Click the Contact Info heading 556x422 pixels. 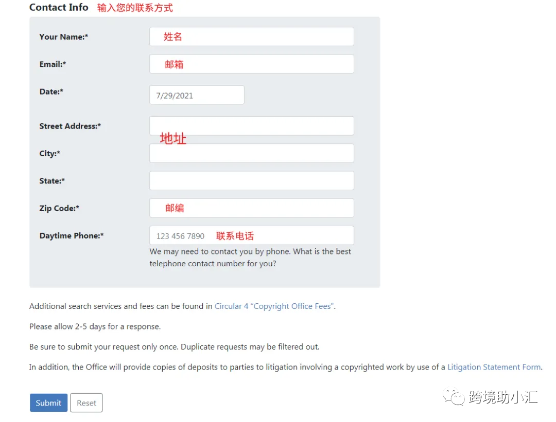tap(59, 7)
